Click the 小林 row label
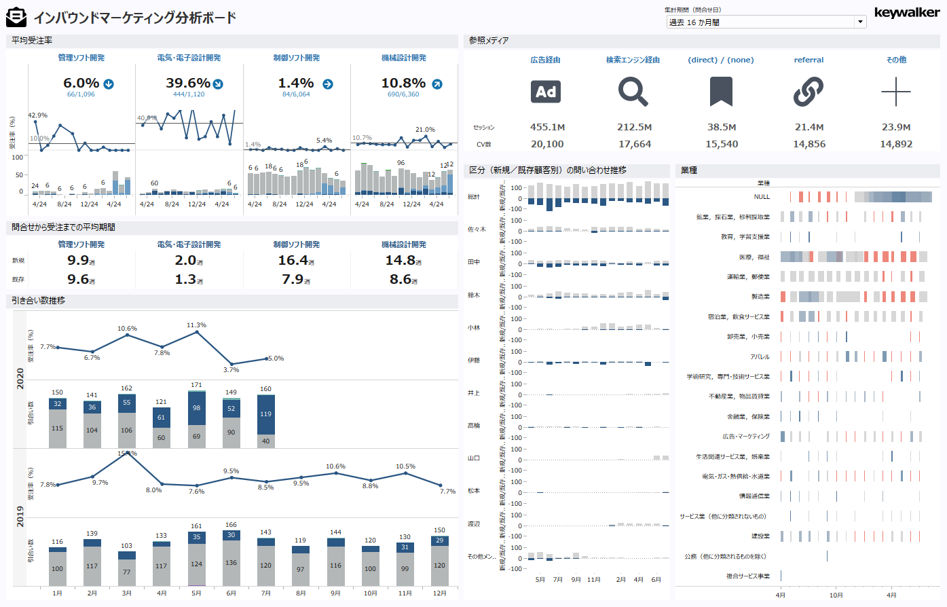947x607 pixels. coord(474,328)
